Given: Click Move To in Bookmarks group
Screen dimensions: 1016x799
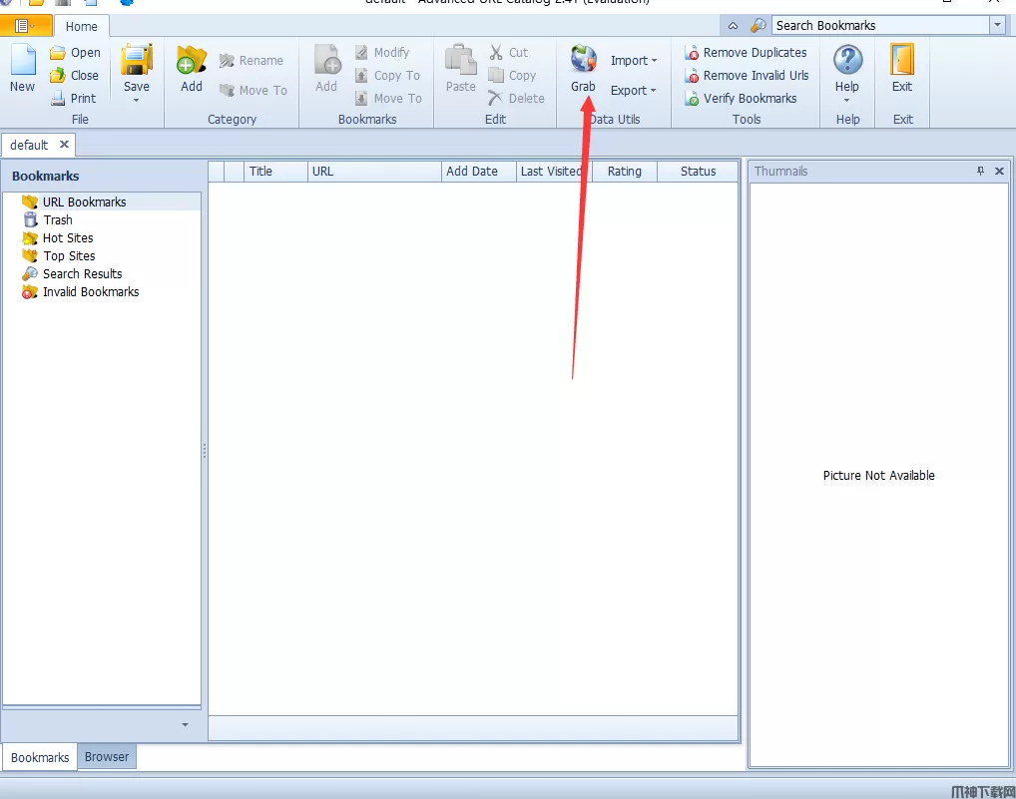Looking at the screenshot, I should pos(389,98).
